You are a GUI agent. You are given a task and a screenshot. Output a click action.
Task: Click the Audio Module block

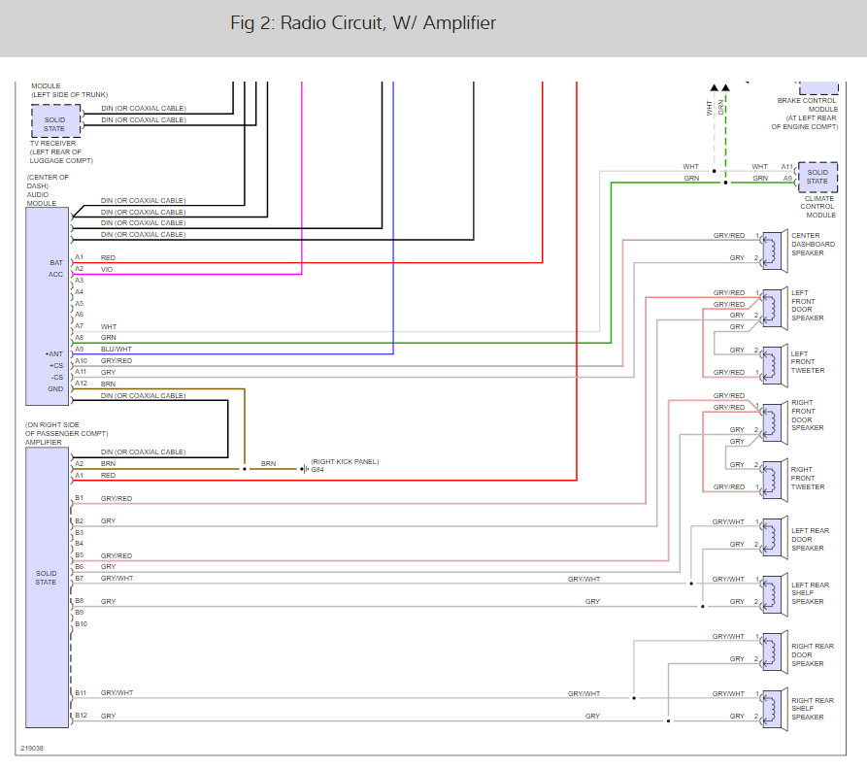(x=47, y=306)
